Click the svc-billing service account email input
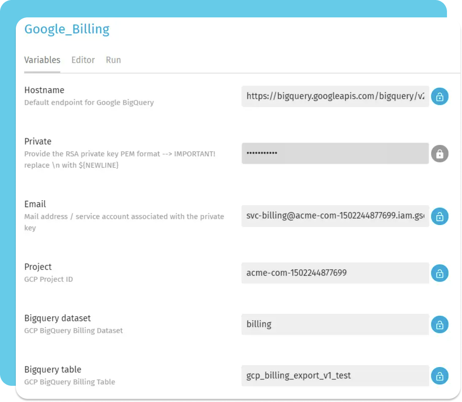 point(335,216)
